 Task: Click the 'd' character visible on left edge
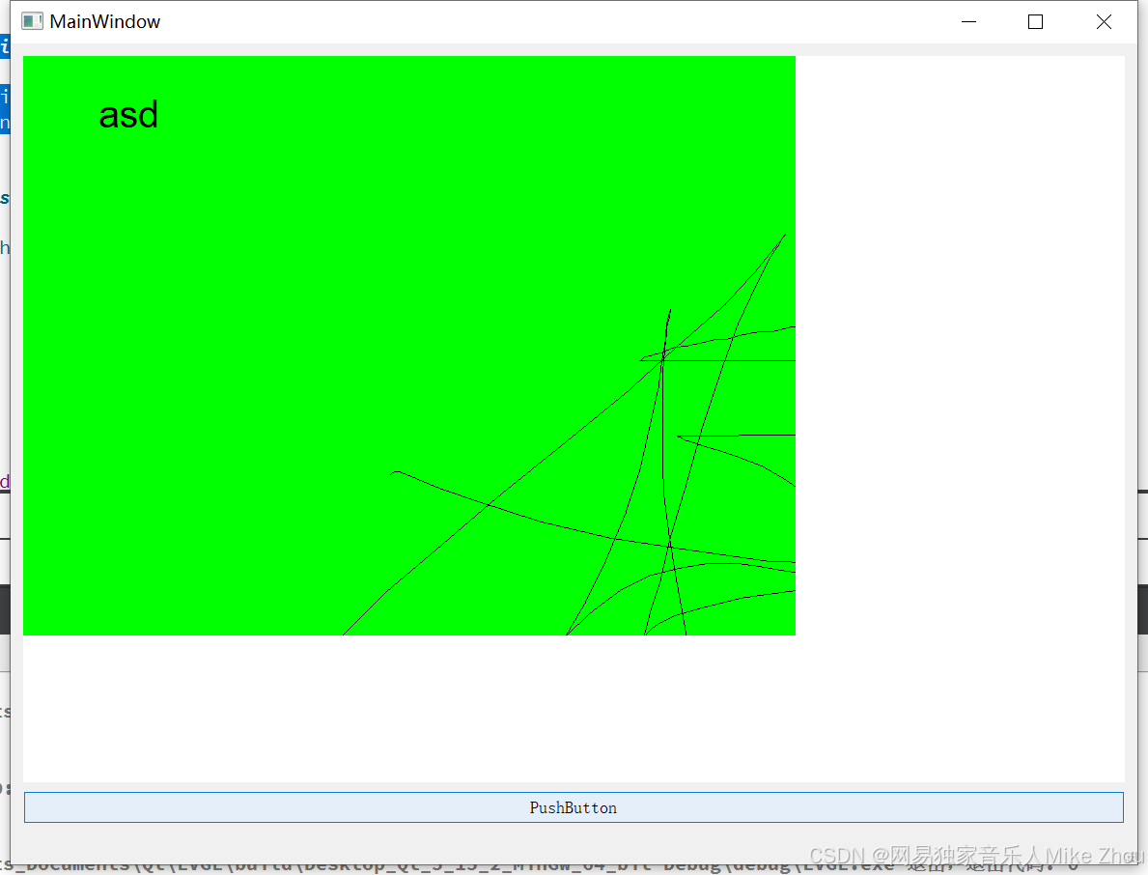pos(4,481)
